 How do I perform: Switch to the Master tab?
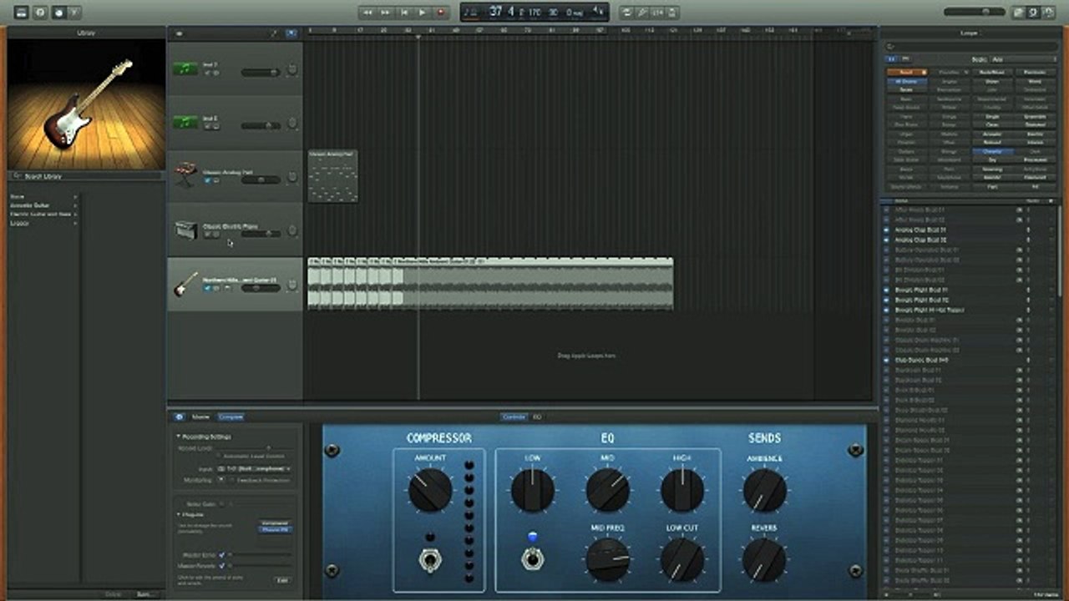(x=201, y=417)
